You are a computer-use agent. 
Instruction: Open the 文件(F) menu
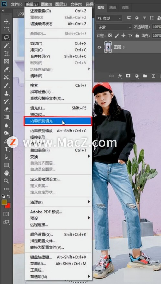[x=17, y=4]
